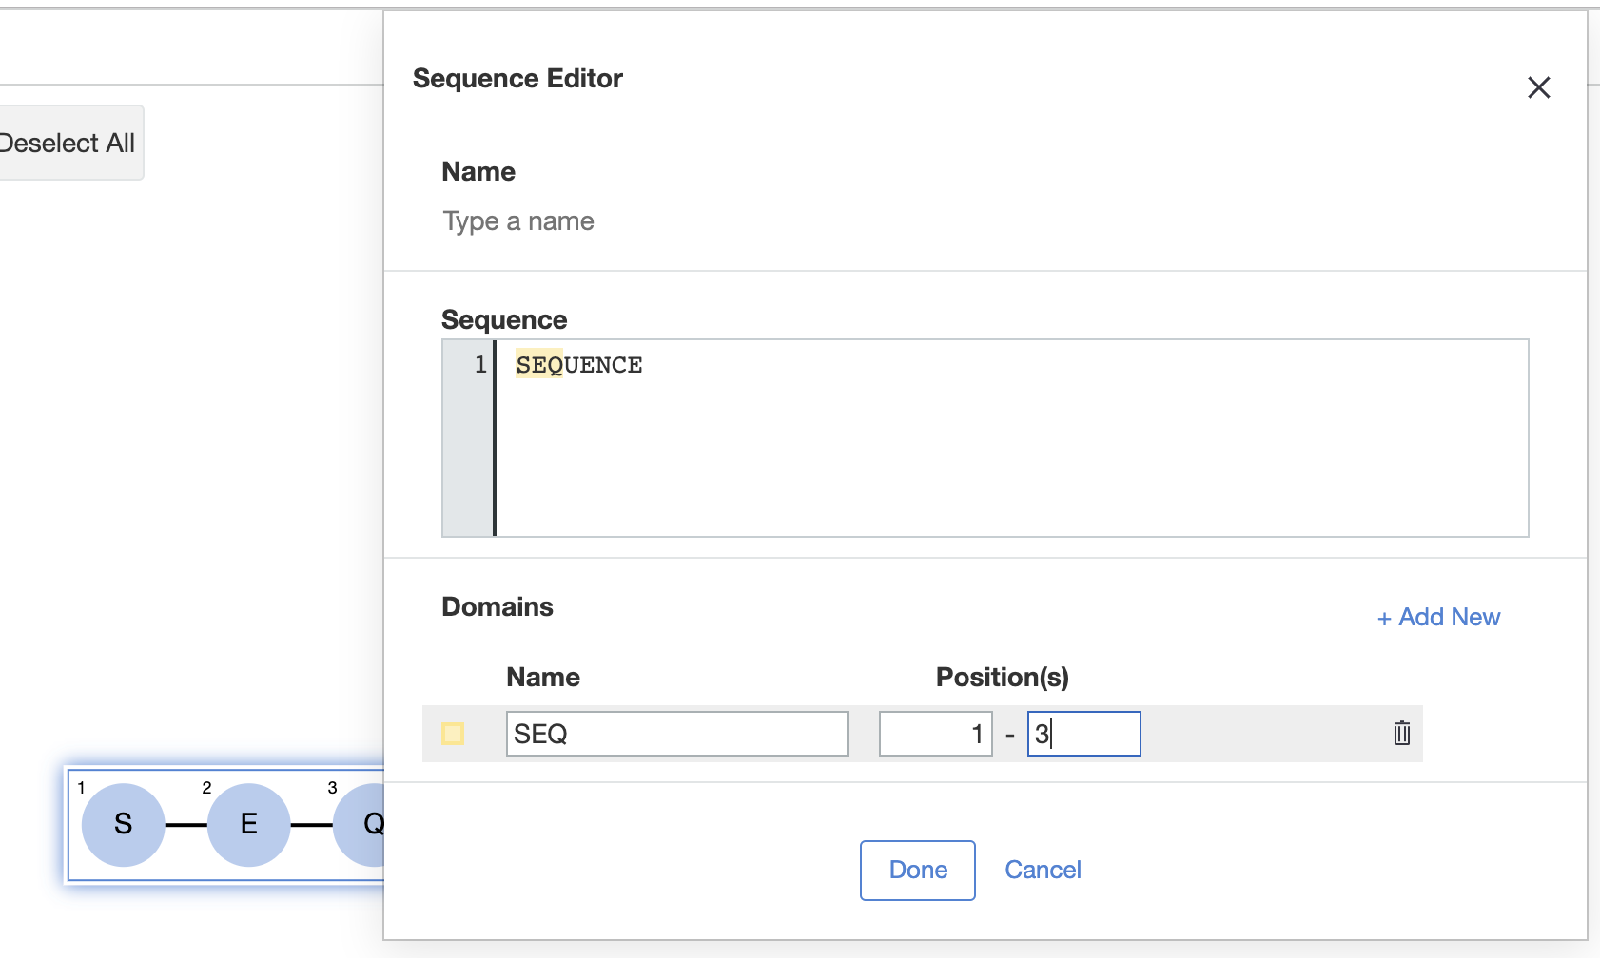
Task: Select the domain start position field
Action: (935, 734)
